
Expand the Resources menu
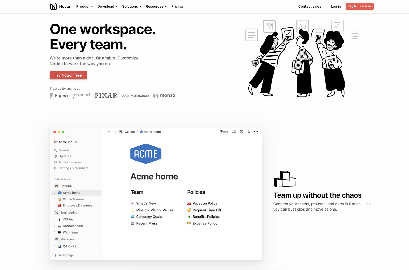156,6
